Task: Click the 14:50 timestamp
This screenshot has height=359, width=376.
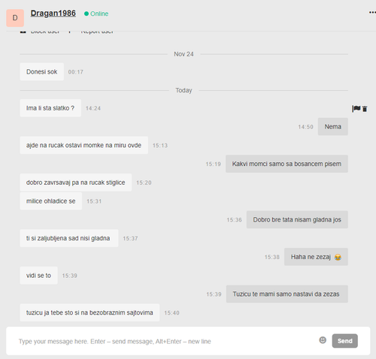Action: point(305,127)
